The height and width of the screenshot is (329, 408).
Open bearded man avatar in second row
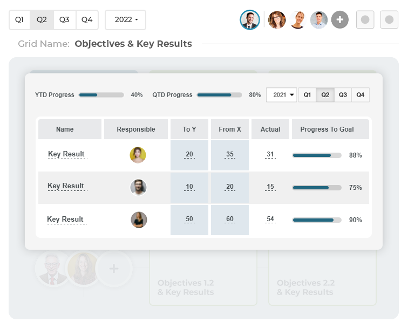point(138,187)
